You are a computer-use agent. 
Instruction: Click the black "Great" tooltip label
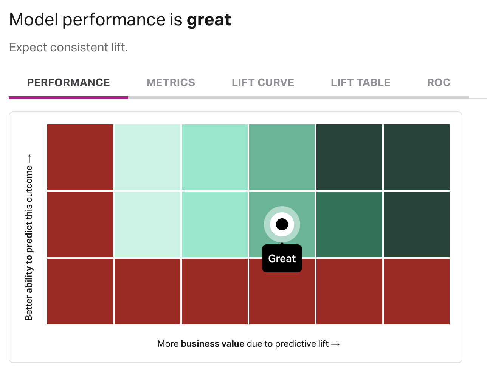(x=282, y=259)
